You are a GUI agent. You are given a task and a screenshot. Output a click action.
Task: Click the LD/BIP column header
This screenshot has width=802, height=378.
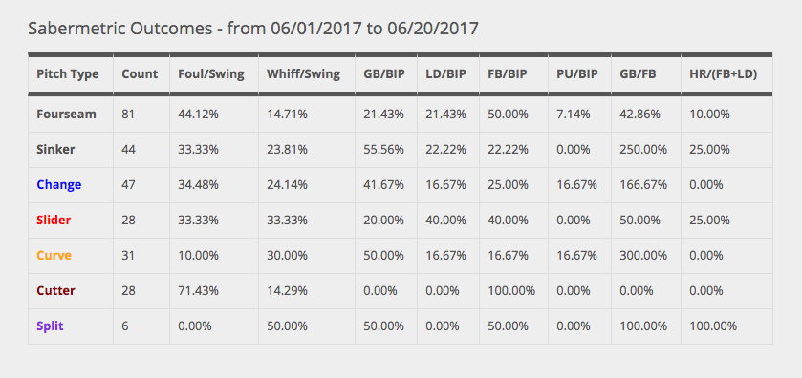coord(446,74)
